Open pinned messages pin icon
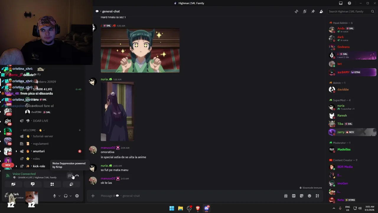The height and width of the screenshot is (213, 378). click(313, 12)
